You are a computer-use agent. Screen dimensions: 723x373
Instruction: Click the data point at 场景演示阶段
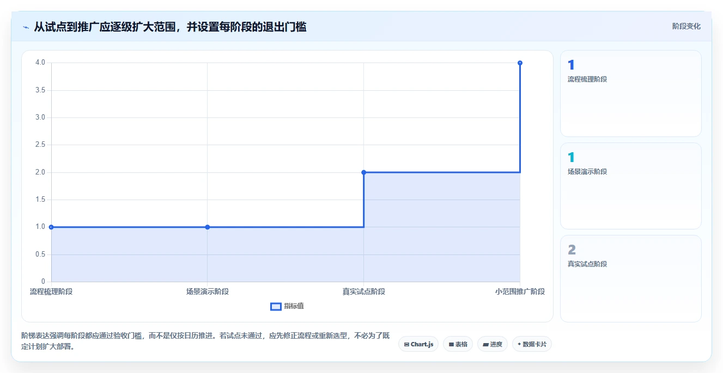point(208,227)
